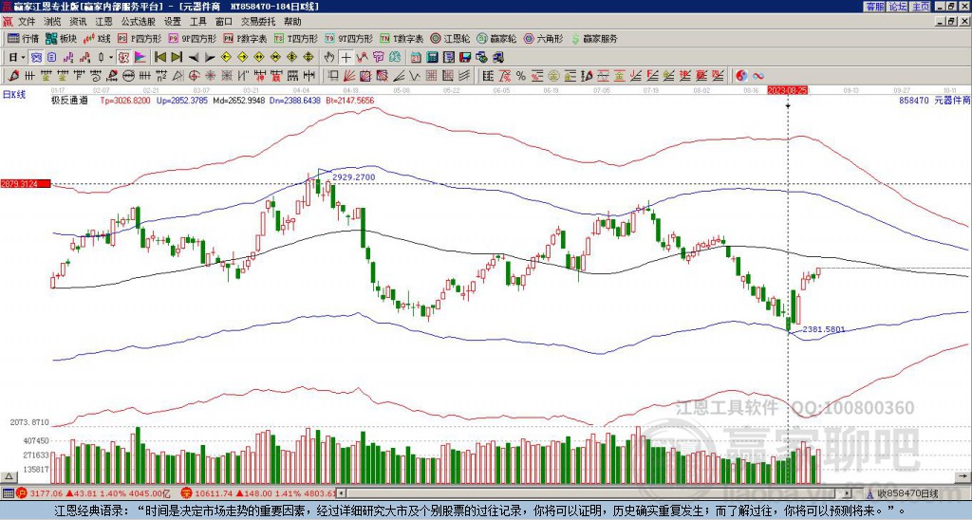972x520 pixels.
Task: Open the P数字表 tool
Action: point(246,38)
